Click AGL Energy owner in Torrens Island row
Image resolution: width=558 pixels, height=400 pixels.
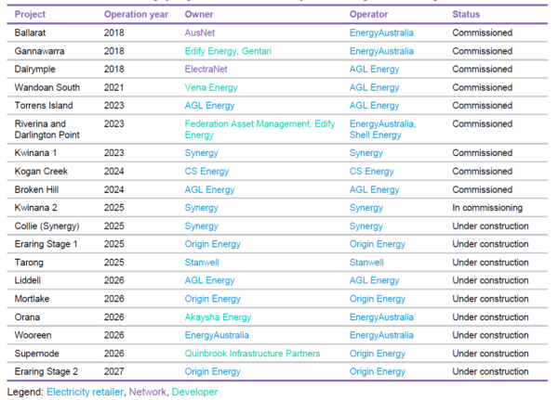(x=209, y=106)
